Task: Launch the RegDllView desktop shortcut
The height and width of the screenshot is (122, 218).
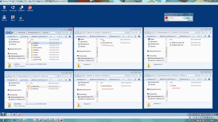Action: [21, 8]
